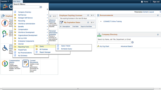Viewport: 161px width, 90px height.
Task: Click the Search Menu go arrow icon
Action: [x=41, y=7]
